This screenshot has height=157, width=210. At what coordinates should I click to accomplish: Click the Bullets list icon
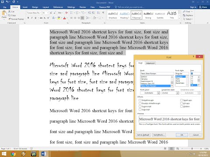coord(71,13)
